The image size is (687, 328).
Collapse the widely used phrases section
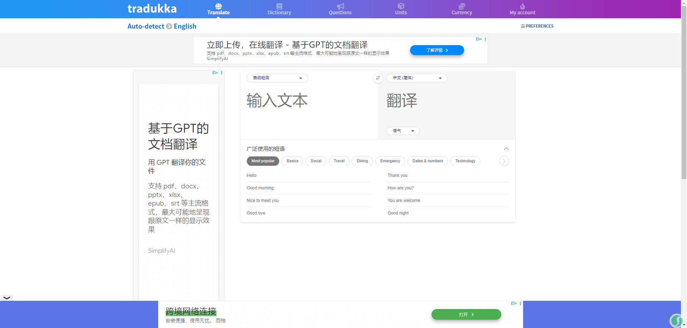tap(506, 149)
